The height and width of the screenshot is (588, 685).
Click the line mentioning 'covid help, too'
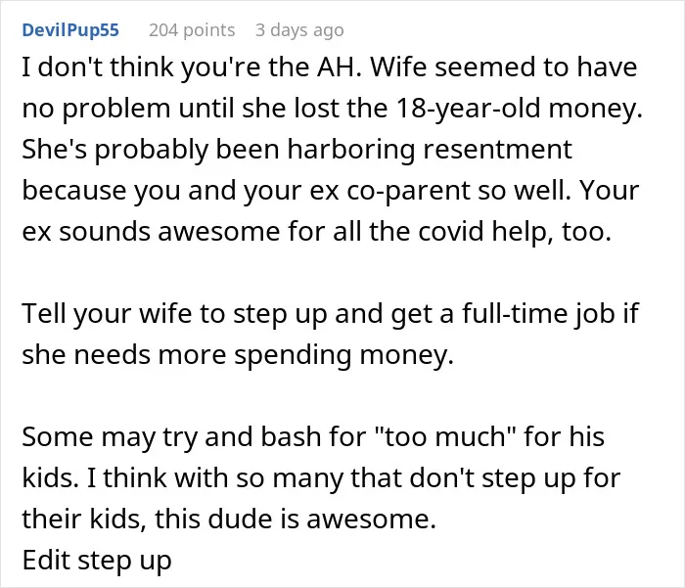pyautogui.click(x=317, y=232)
